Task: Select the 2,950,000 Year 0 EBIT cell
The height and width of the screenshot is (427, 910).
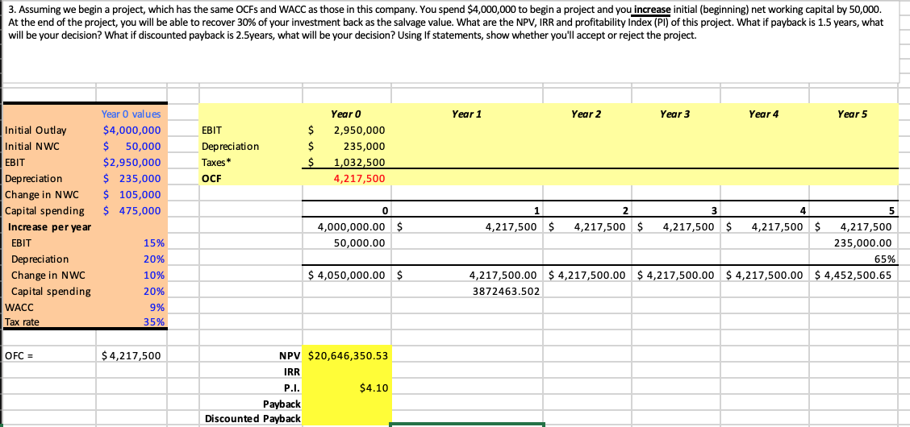Action: pos(347,131)
